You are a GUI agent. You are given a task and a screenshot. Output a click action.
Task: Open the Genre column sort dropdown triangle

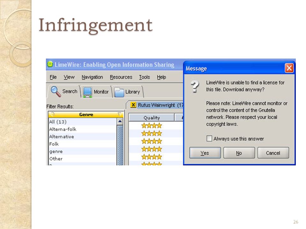tap(120, 114)
